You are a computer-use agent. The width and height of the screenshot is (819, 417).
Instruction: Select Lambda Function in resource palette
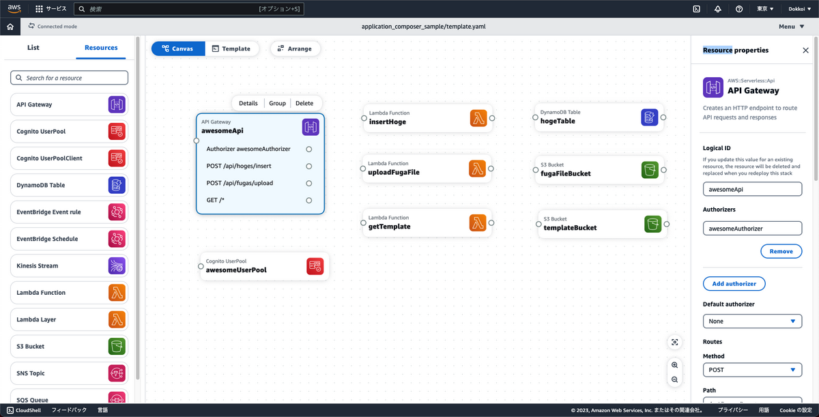[x=69, y=293]
